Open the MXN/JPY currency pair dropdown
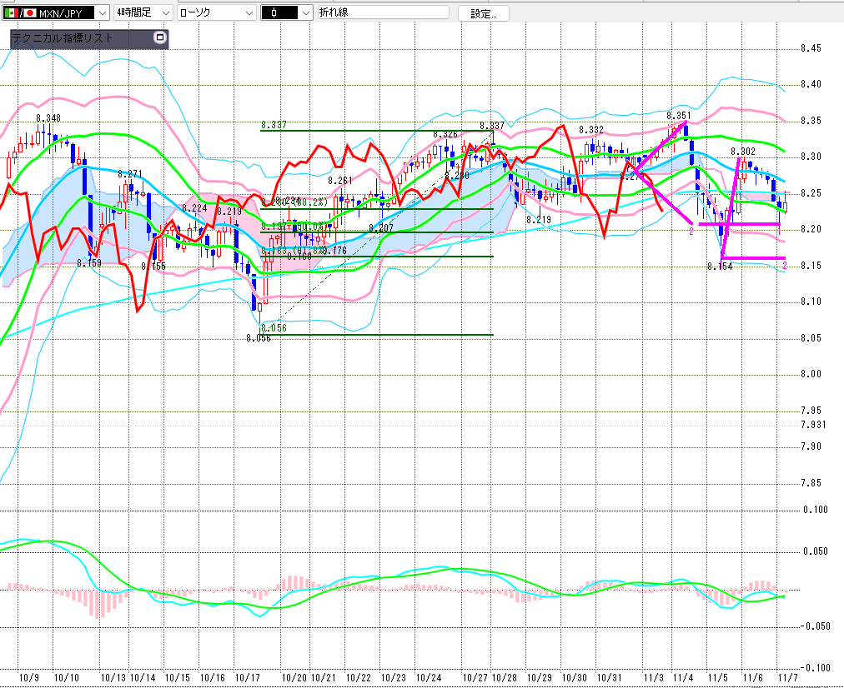The width and height of the screenshot is (844, 688). point(100,13)
